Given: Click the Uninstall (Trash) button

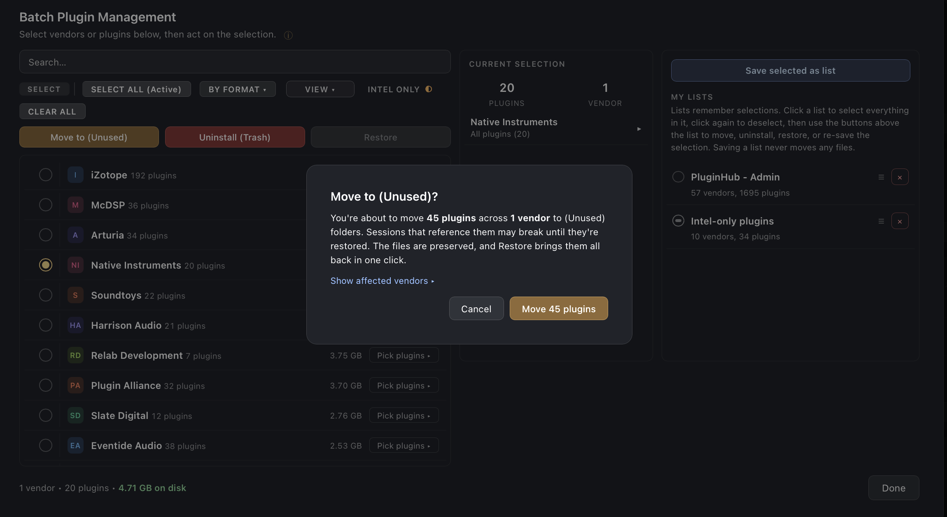Looking at the screenshot, I should click(235, 137).
